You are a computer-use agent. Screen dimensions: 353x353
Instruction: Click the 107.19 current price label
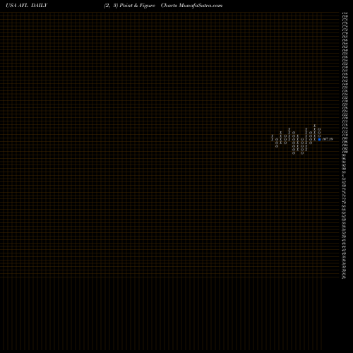pyautogui.click(x=328, y=139)
